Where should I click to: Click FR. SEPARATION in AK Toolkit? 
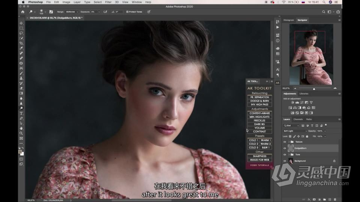(x=259, y=97)
